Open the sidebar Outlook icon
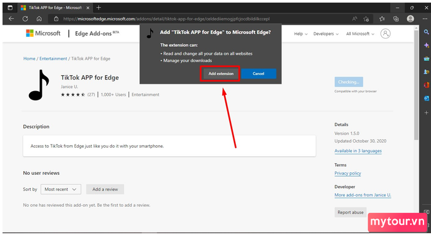Viewport: 431px width, 237px height. pos(426,98)
